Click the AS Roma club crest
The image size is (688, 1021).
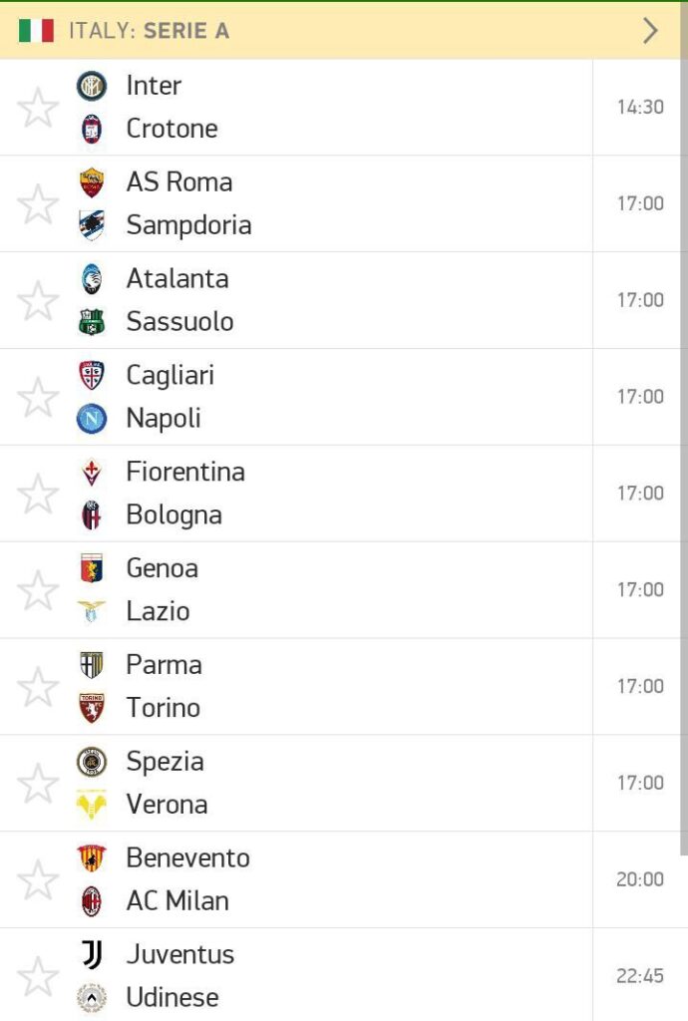(x=91, y=182)
